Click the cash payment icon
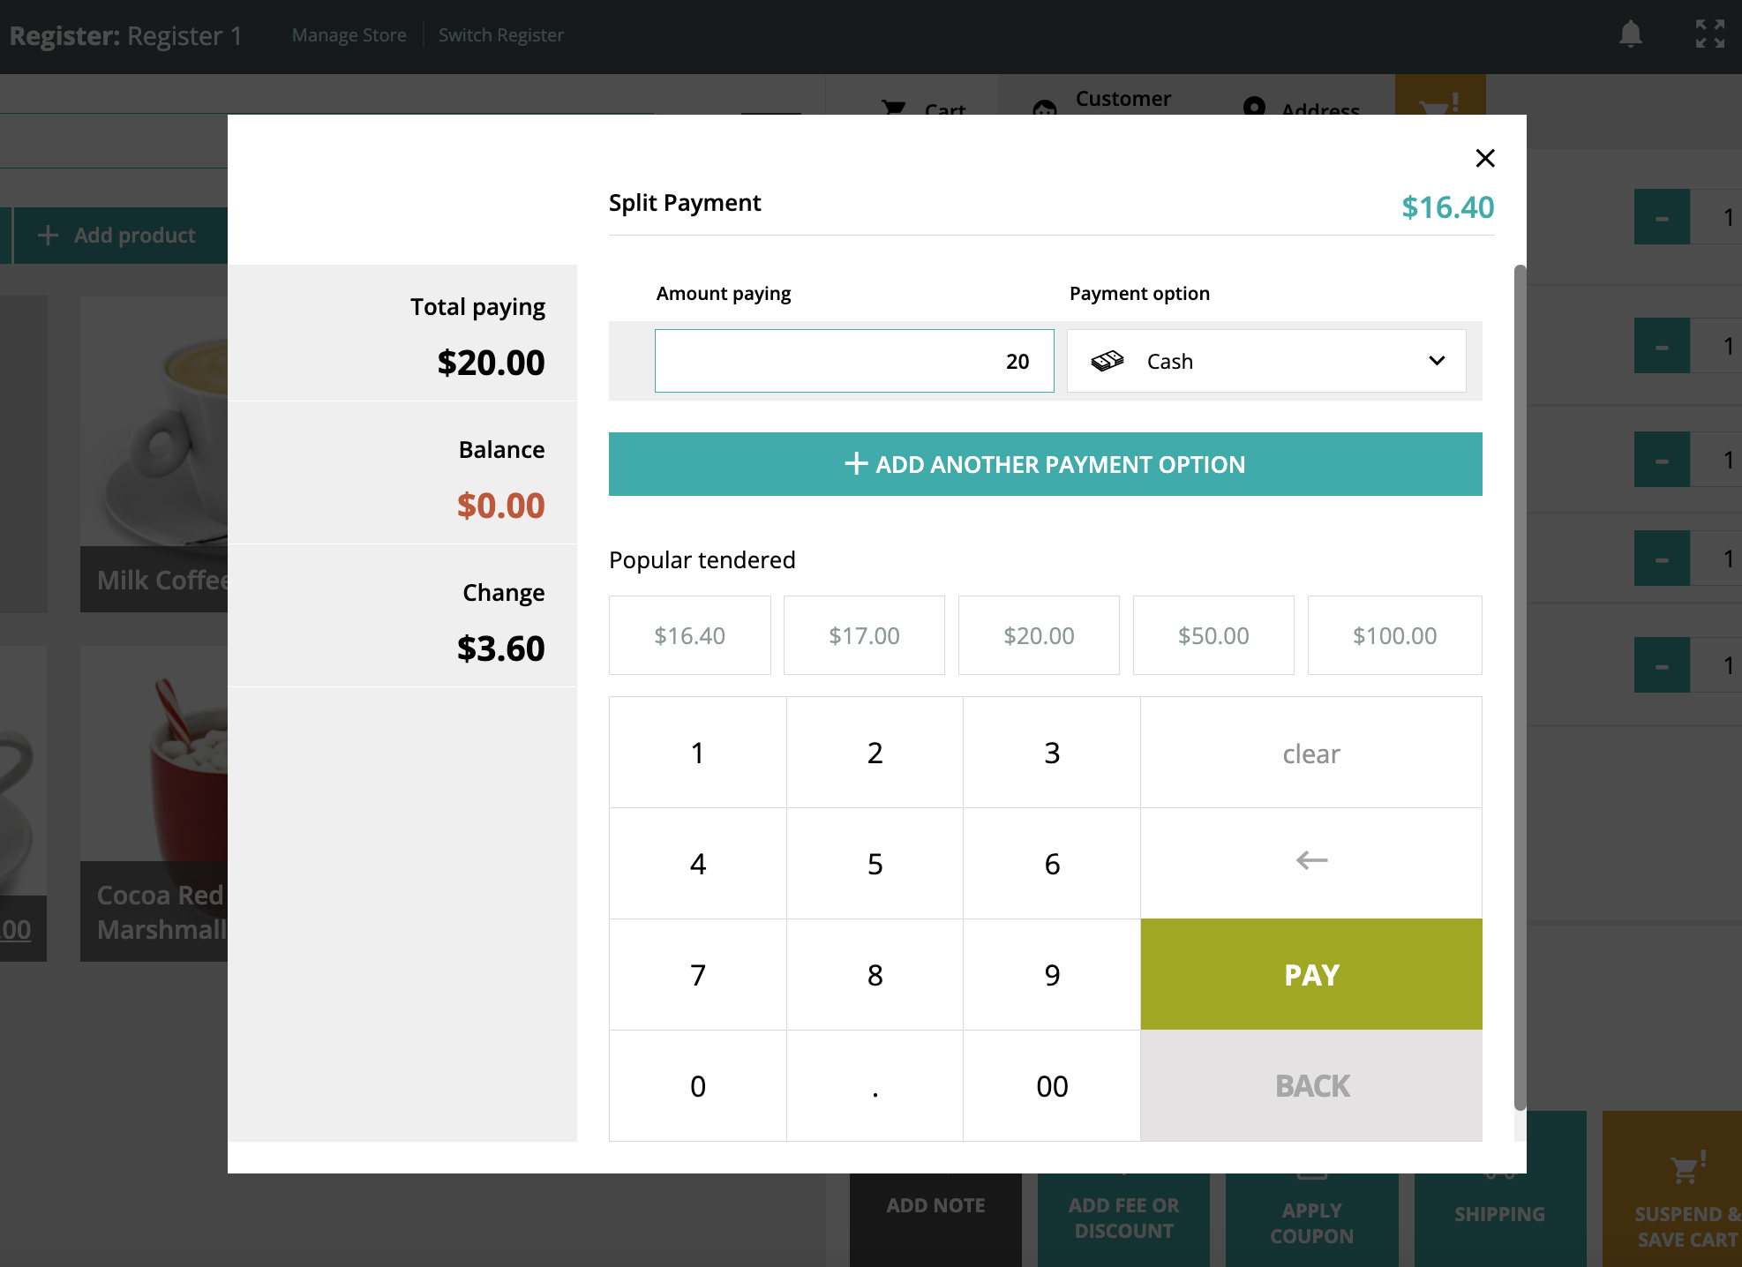The height and width of the screenshot is (1267, 1742). 1108,361
